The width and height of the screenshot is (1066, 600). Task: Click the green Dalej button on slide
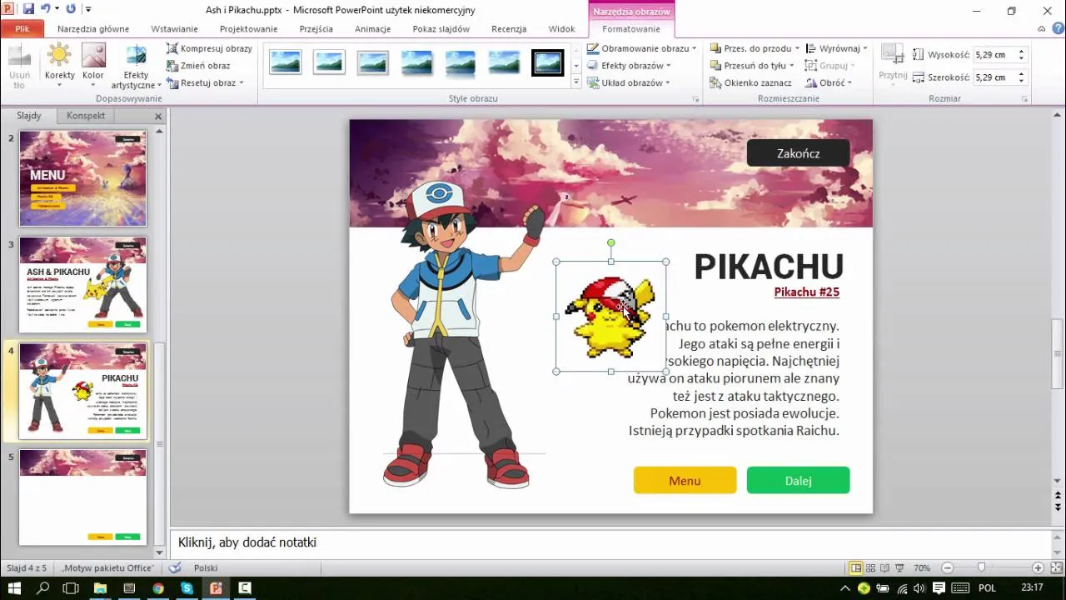coord(798,481)
